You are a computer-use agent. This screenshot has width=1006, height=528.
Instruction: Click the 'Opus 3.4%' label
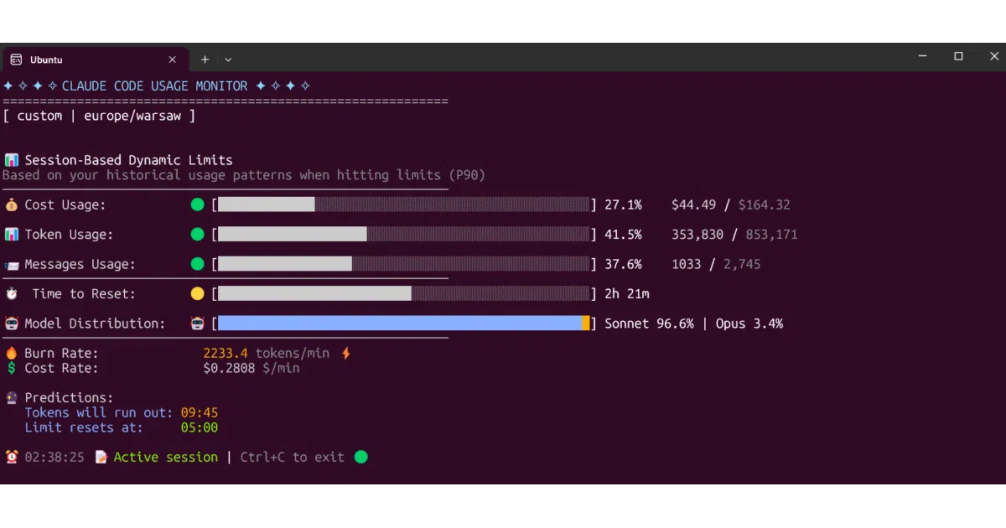[x=749, y=324]
